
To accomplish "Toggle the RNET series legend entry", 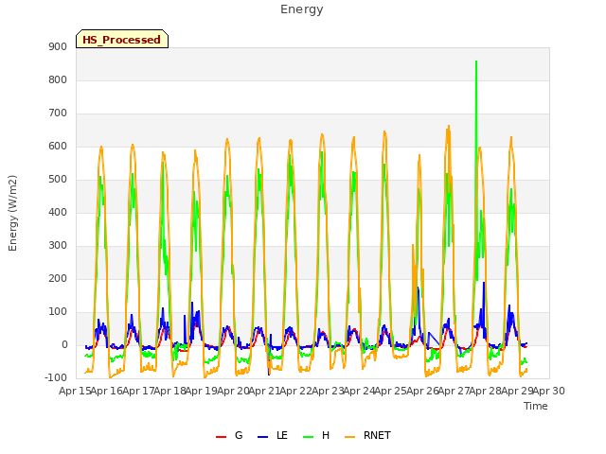I will [x=367, y=436].
